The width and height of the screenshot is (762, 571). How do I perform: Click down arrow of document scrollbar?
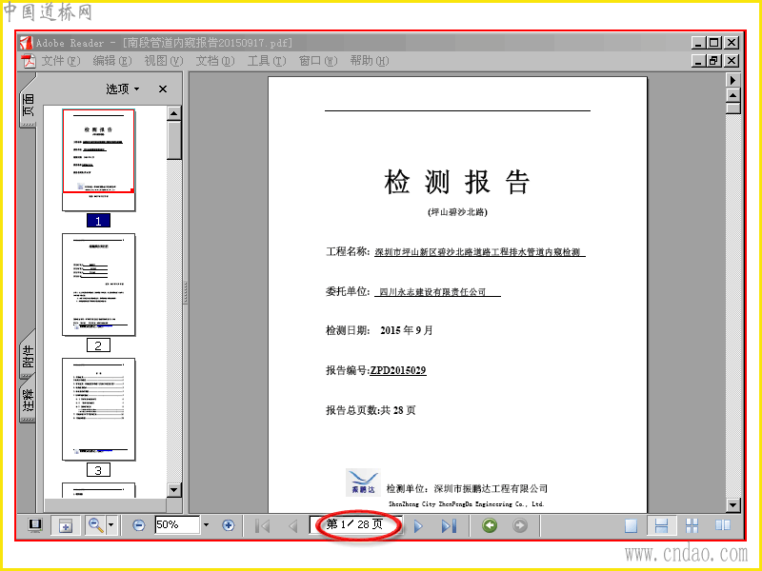pos(733,505)
